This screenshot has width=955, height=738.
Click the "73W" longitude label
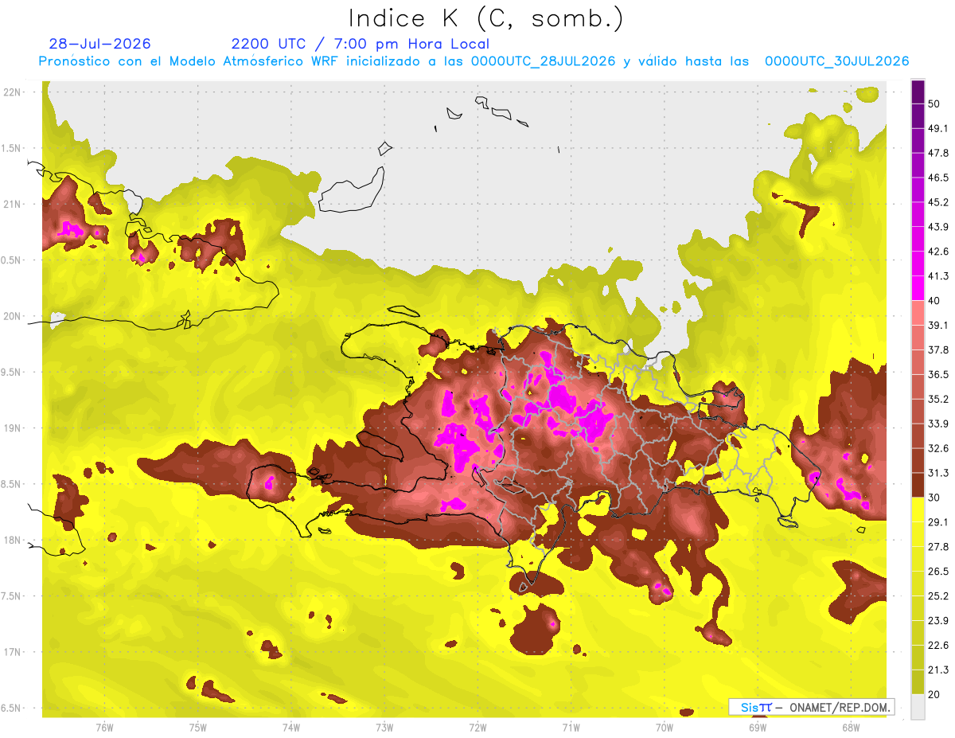tap(384, 727)
